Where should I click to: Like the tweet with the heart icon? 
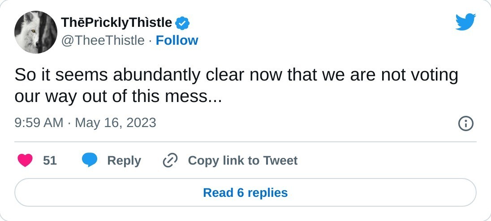coord(25,160)
